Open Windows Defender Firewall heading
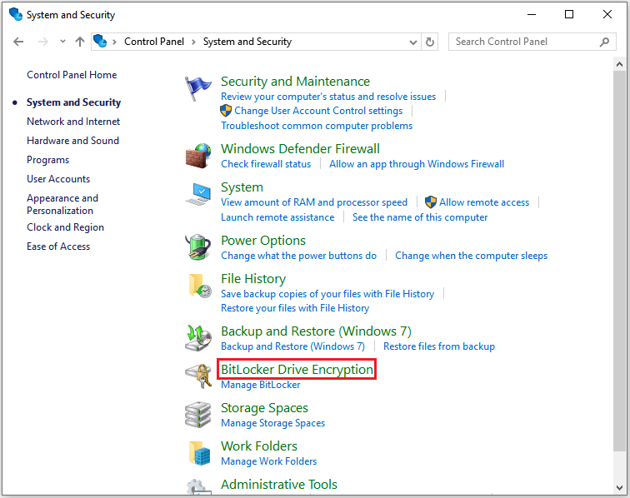Viewport: 630px width, 498px height. click(300, 148)
